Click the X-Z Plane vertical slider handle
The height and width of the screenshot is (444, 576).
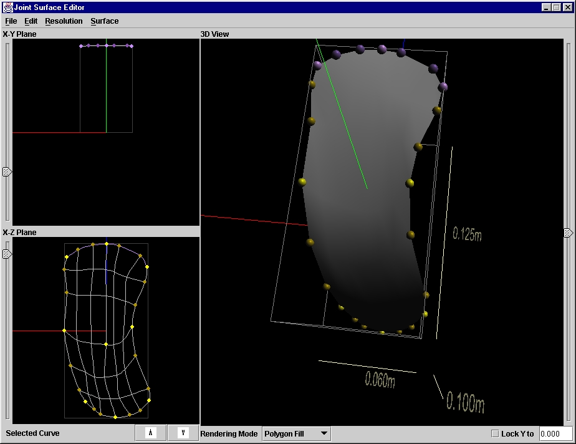pyautogui.click(x=7, y=254)
